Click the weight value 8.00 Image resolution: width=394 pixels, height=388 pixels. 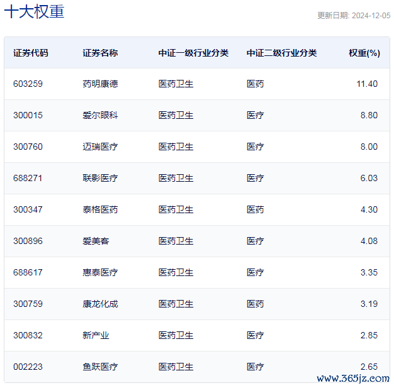pos(369,147)
